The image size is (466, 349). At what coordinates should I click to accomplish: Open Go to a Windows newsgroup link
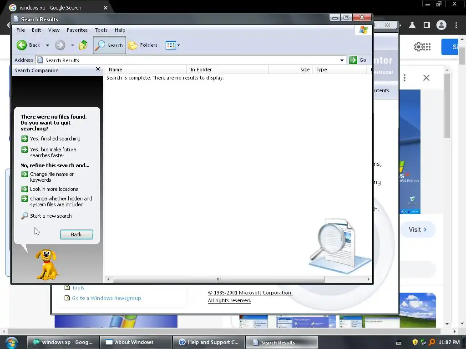[x=106, y=298]
